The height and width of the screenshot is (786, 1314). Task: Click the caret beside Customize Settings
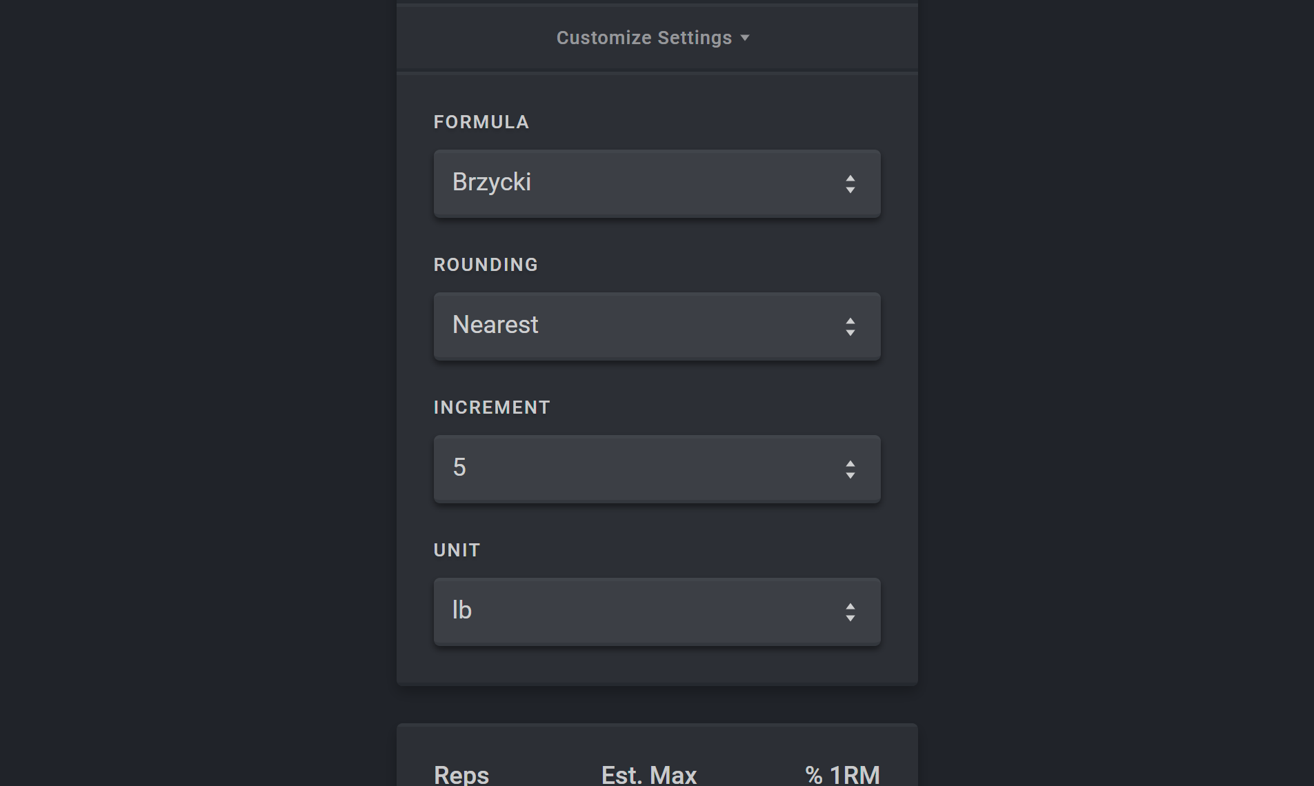click(745, 38)
